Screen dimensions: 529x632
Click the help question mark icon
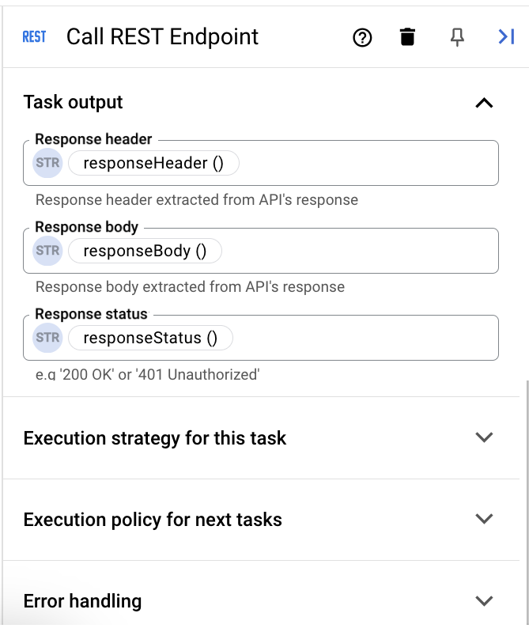tap(362, 37)
